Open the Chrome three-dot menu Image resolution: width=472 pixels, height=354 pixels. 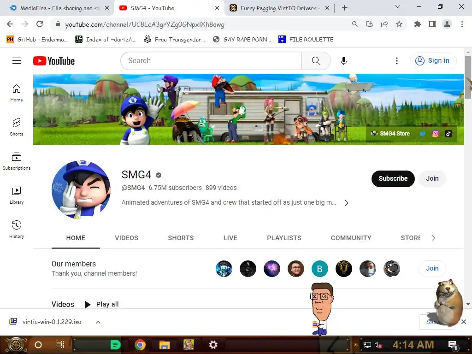click(462, 24)
